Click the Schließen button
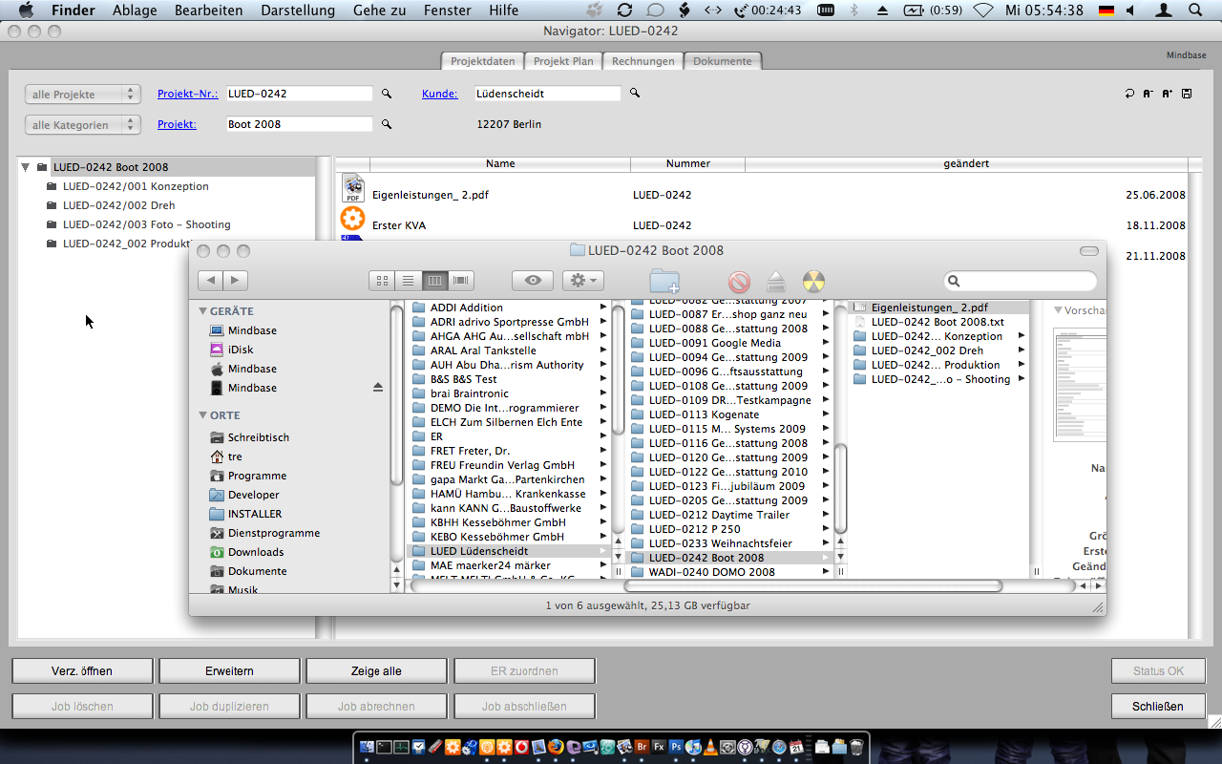The height and width of the screenshot is (764, 1222). tap(1157, 707)
